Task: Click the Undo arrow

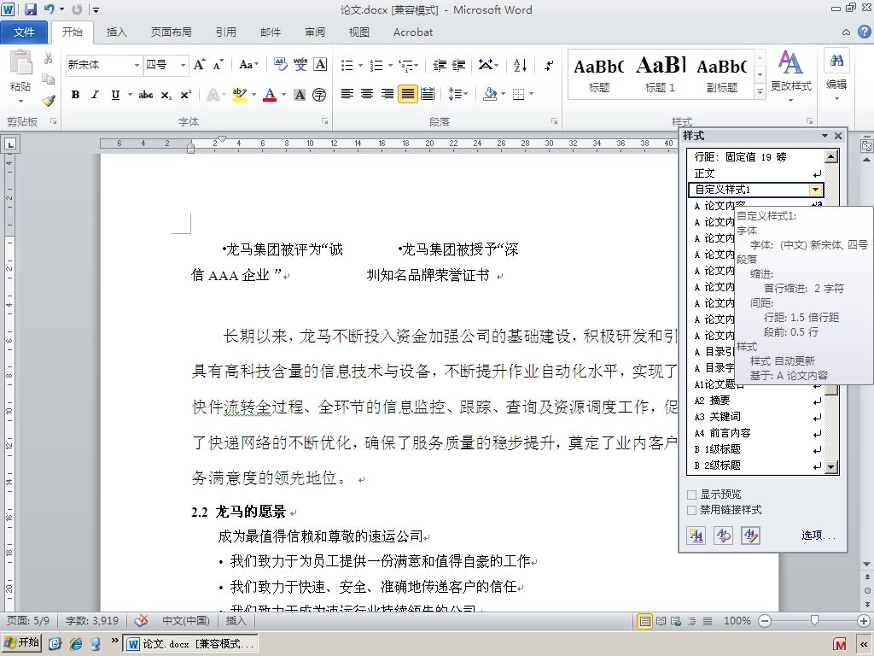Action: (49, 9)
